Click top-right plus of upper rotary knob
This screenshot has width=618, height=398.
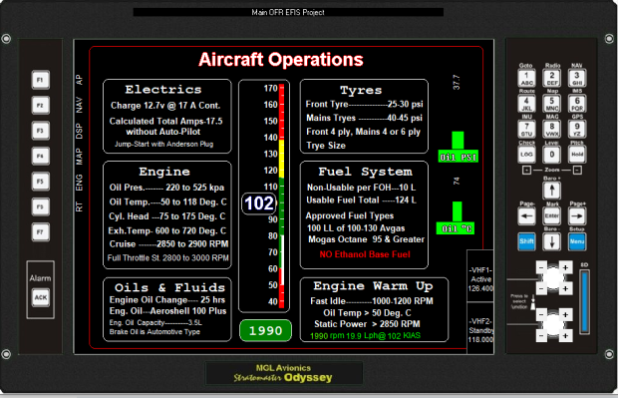(565, 268)
